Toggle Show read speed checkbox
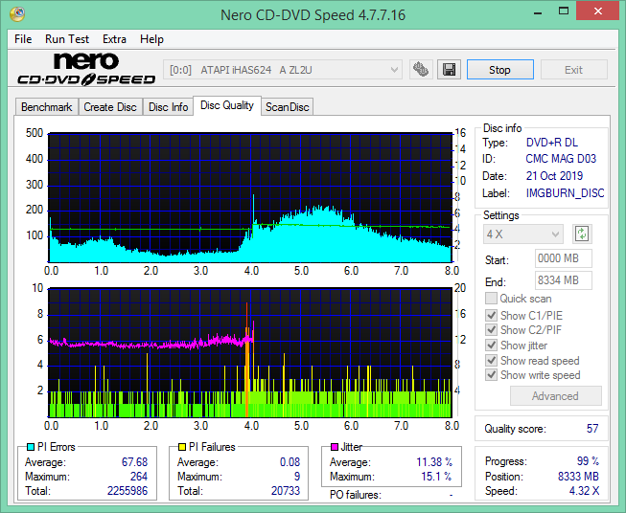Screen dimensions: 626x513 point(491,360)
